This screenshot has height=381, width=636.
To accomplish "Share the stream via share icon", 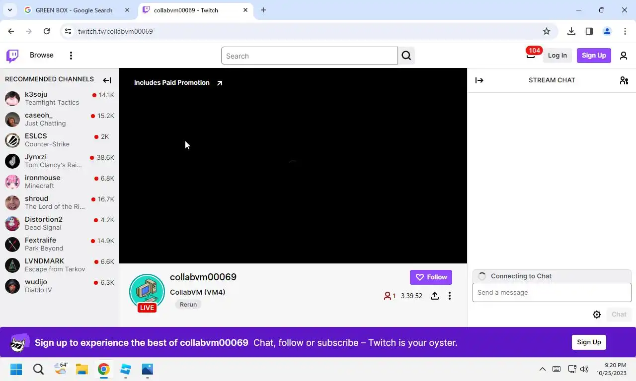I will point(435,296).
